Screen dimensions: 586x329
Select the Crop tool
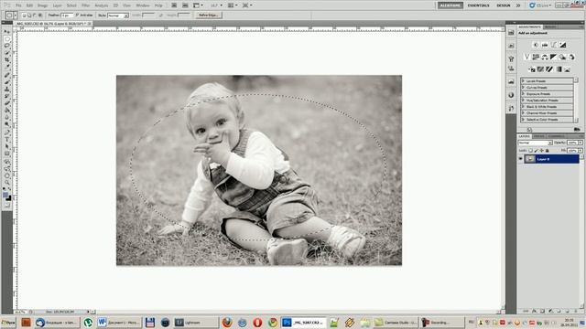click(7, 59)
